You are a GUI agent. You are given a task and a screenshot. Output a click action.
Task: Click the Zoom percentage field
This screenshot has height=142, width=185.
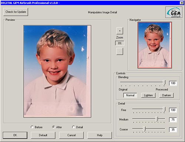tap(120, 43)
